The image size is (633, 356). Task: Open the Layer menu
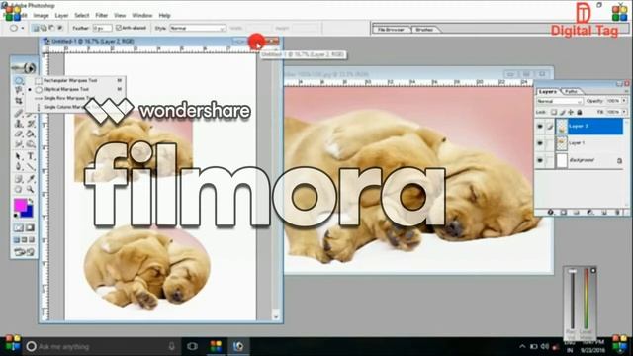coord(61,16)
